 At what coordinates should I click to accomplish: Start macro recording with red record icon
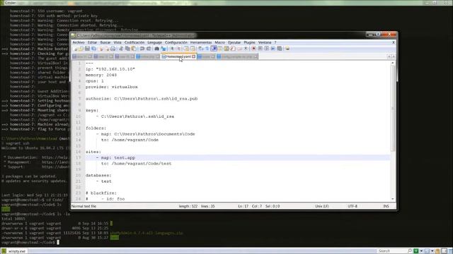[253, 49]
